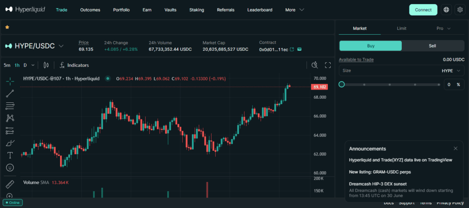This screenshot has height=208, width=469.
Task: Set chart interval to D
Action: [x=25, y=65]
